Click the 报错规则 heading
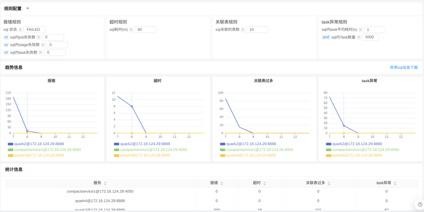 click(x=12, y=22)
